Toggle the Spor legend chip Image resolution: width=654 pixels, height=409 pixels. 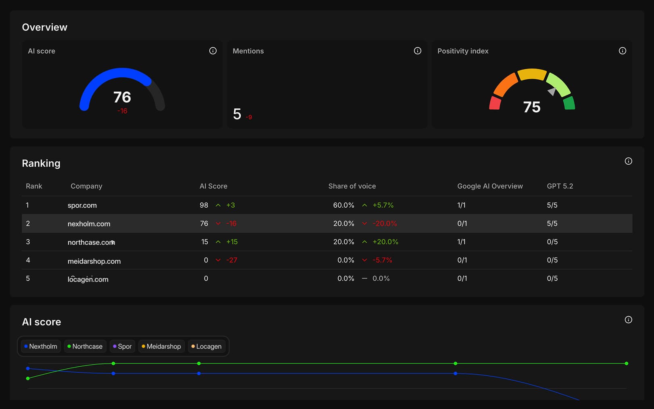tap(122, 346)
